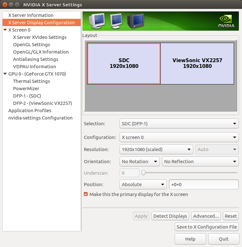Open the Selection dropdown showing SDC (DFP-1)

click(x=179, y=124)
